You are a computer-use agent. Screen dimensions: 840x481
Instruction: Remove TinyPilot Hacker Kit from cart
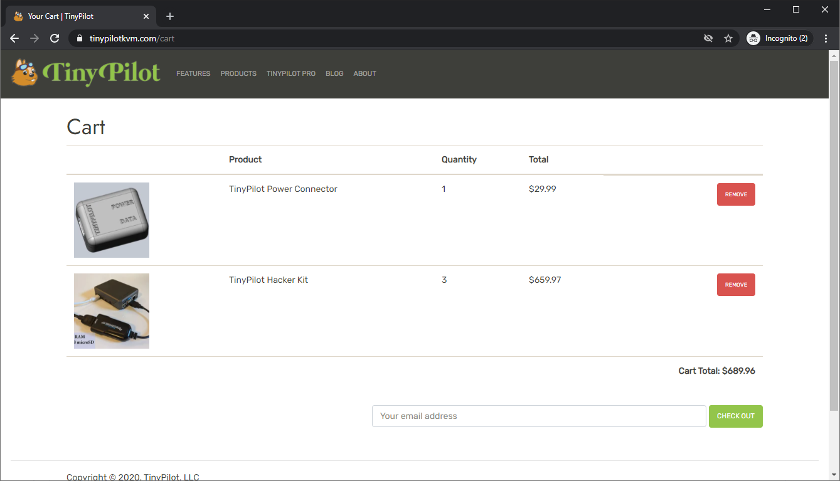pyautogui.click(x=736, y=285)
